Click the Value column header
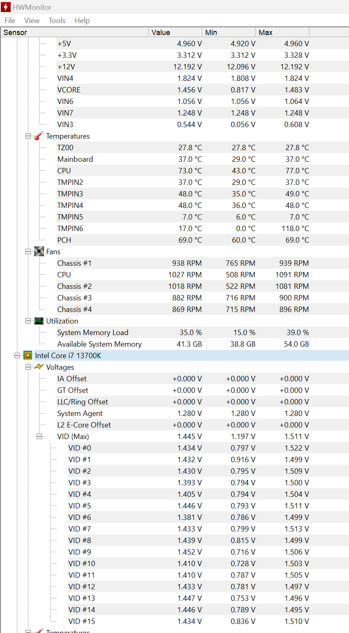This screenshot has height=633, width=349. point(175,32)
